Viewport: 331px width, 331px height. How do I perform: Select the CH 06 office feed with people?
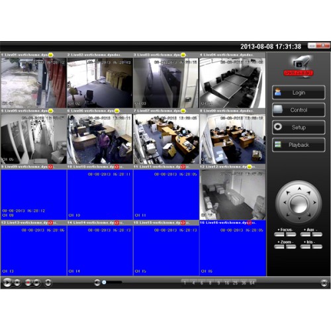point(100,139)
